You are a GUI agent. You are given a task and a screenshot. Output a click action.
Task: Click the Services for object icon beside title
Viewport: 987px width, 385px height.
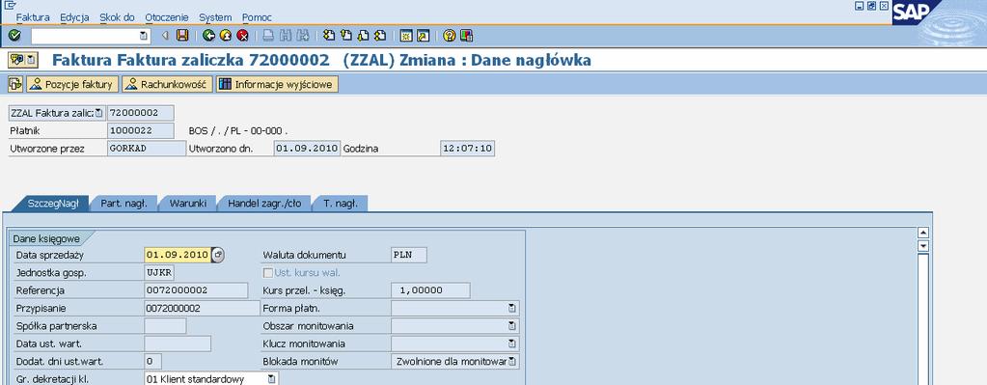pyautogui.click(x=16, y=61)
